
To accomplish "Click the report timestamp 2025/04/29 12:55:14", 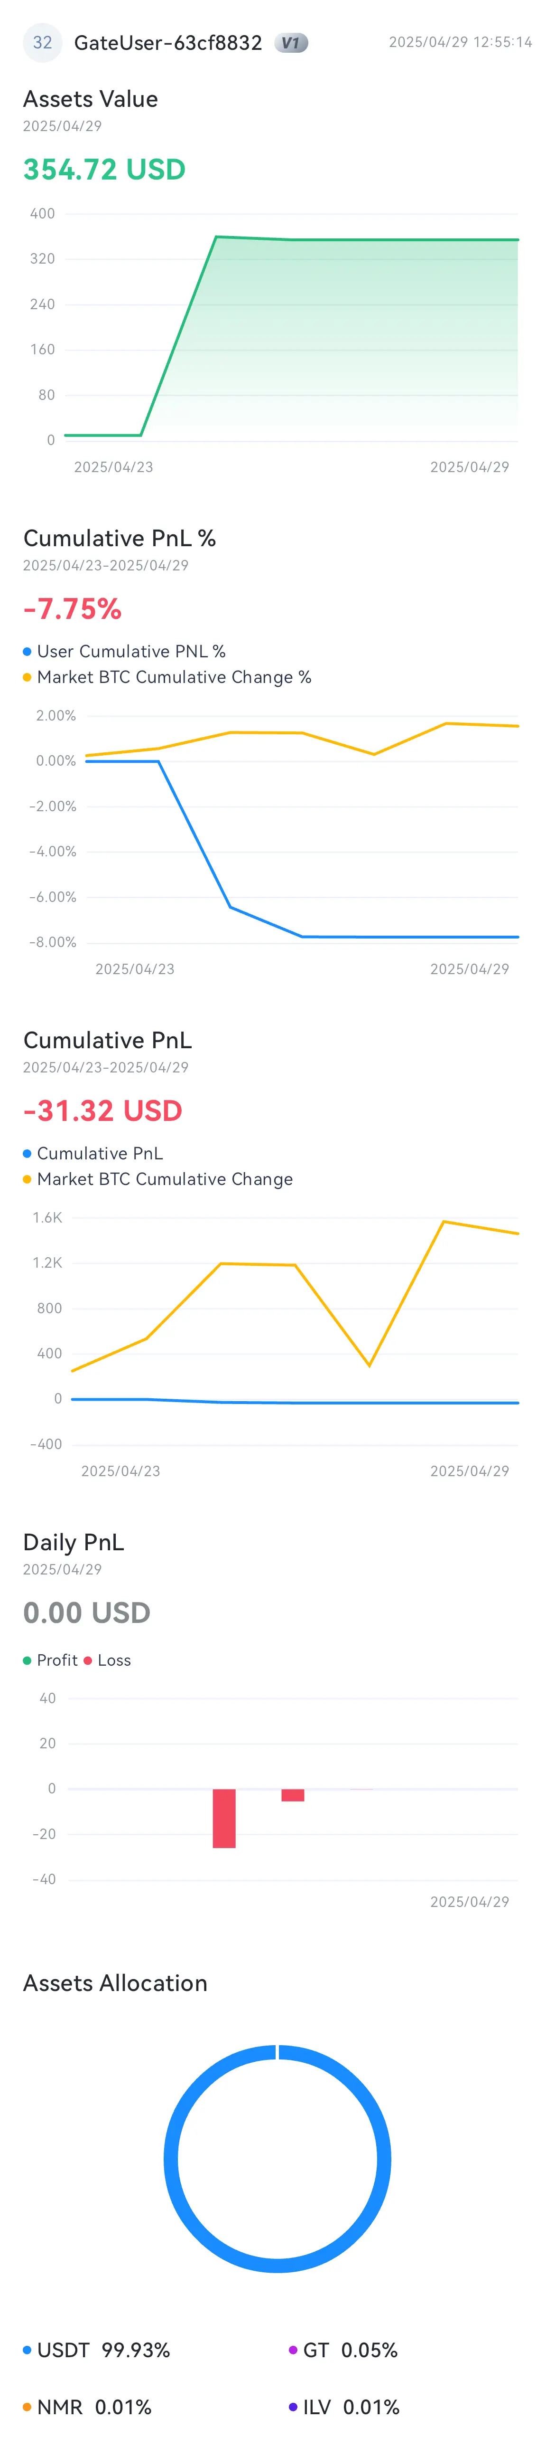I will [460, 43].
